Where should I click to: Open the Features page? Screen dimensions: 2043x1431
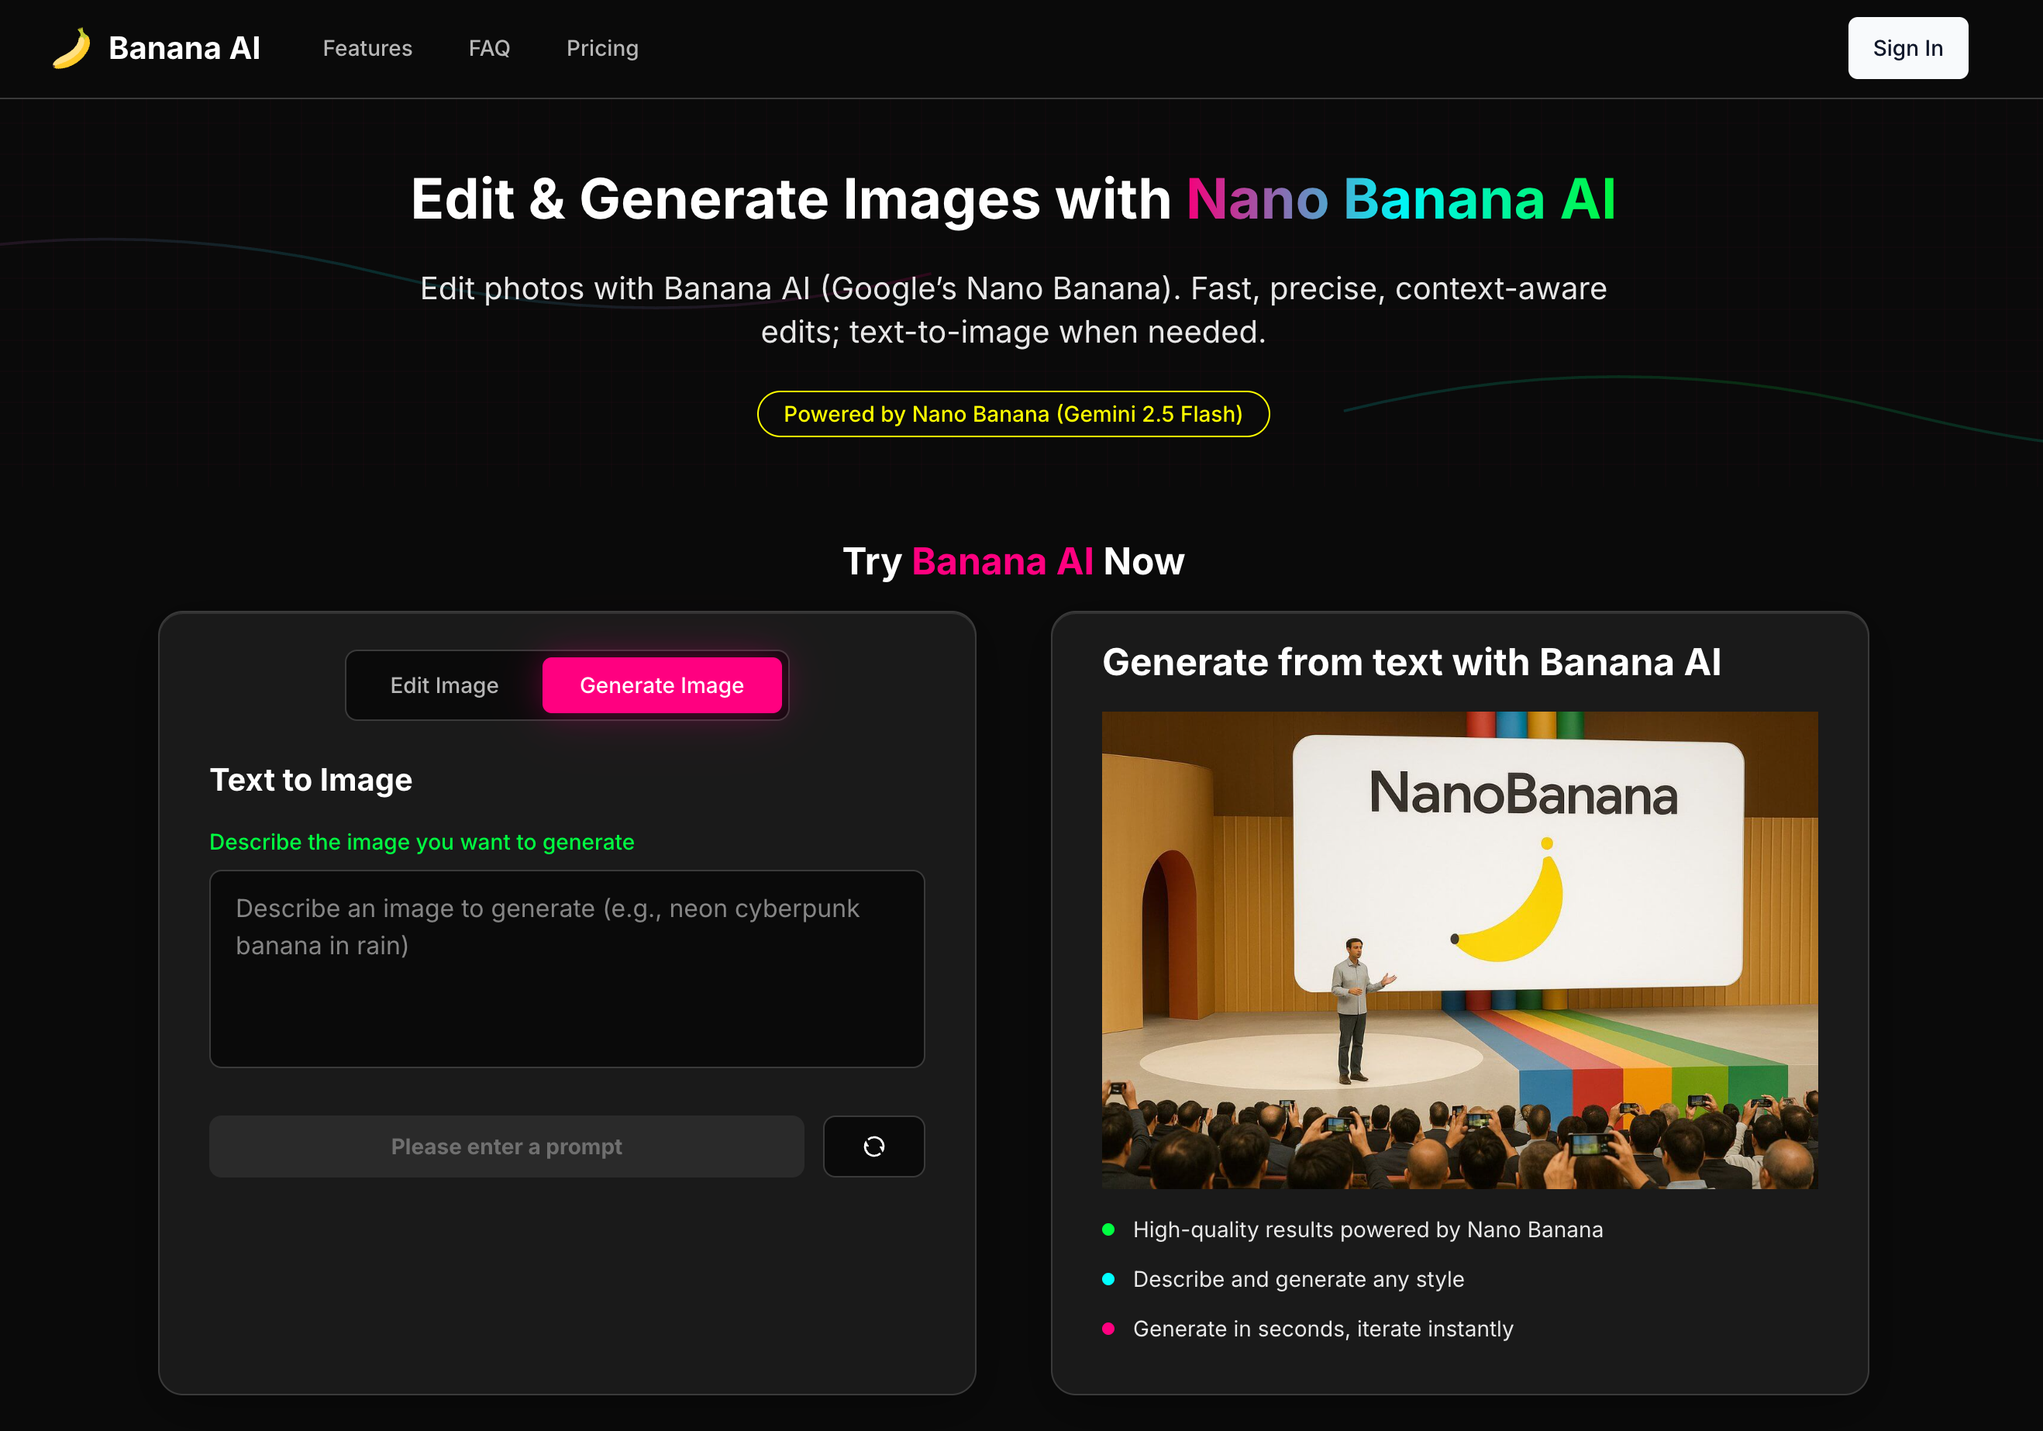click(x=367, y=48)
